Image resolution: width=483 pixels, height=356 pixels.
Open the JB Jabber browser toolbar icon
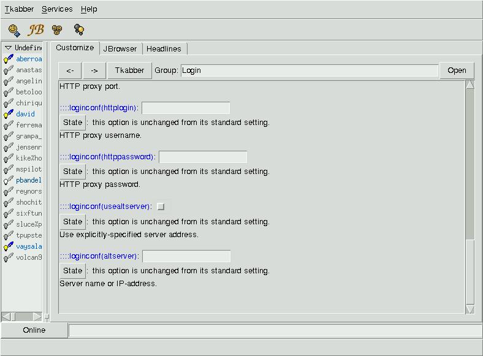click(x=36, y=29)
